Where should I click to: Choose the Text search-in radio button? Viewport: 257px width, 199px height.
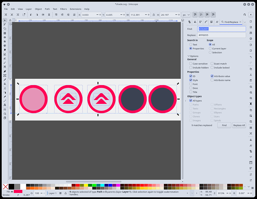[x=191, y=45]
